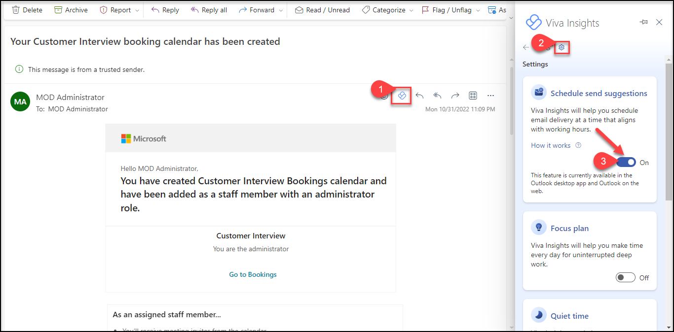Image resolution: width=674 pixels, height=332 pixels.
Task: Use the forward arrow icon near the timestamp
Action: tap(455, 96)
